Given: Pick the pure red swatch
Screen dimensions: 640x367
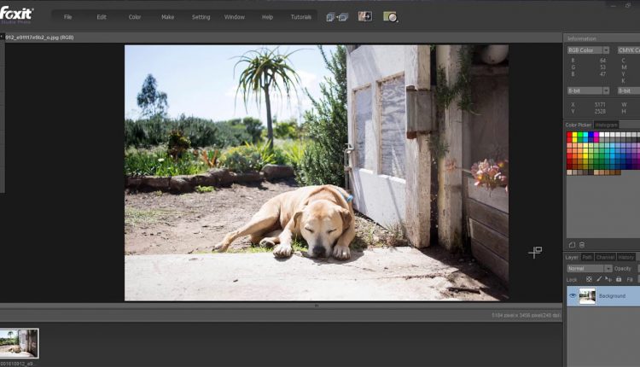Looking at the screenshot, I should [x=569, y=135].
